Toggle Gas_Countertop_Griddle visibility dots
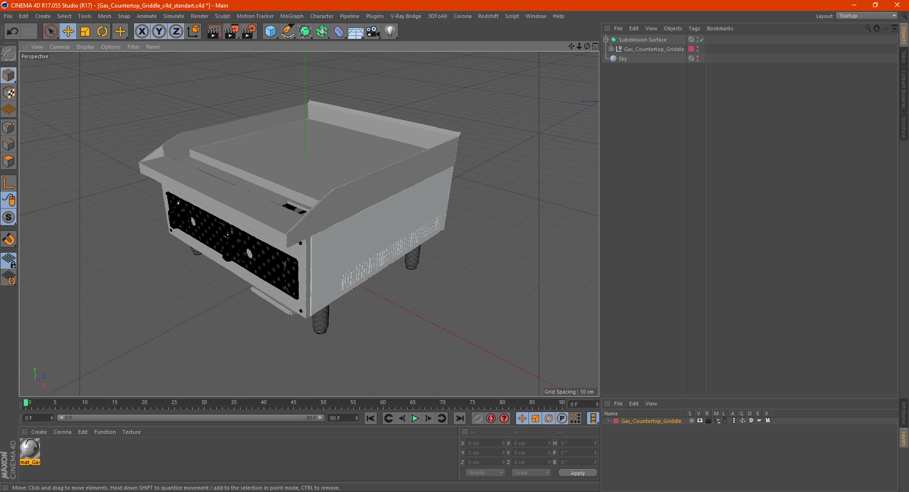 pyautogui.click(x=697, y=49)
